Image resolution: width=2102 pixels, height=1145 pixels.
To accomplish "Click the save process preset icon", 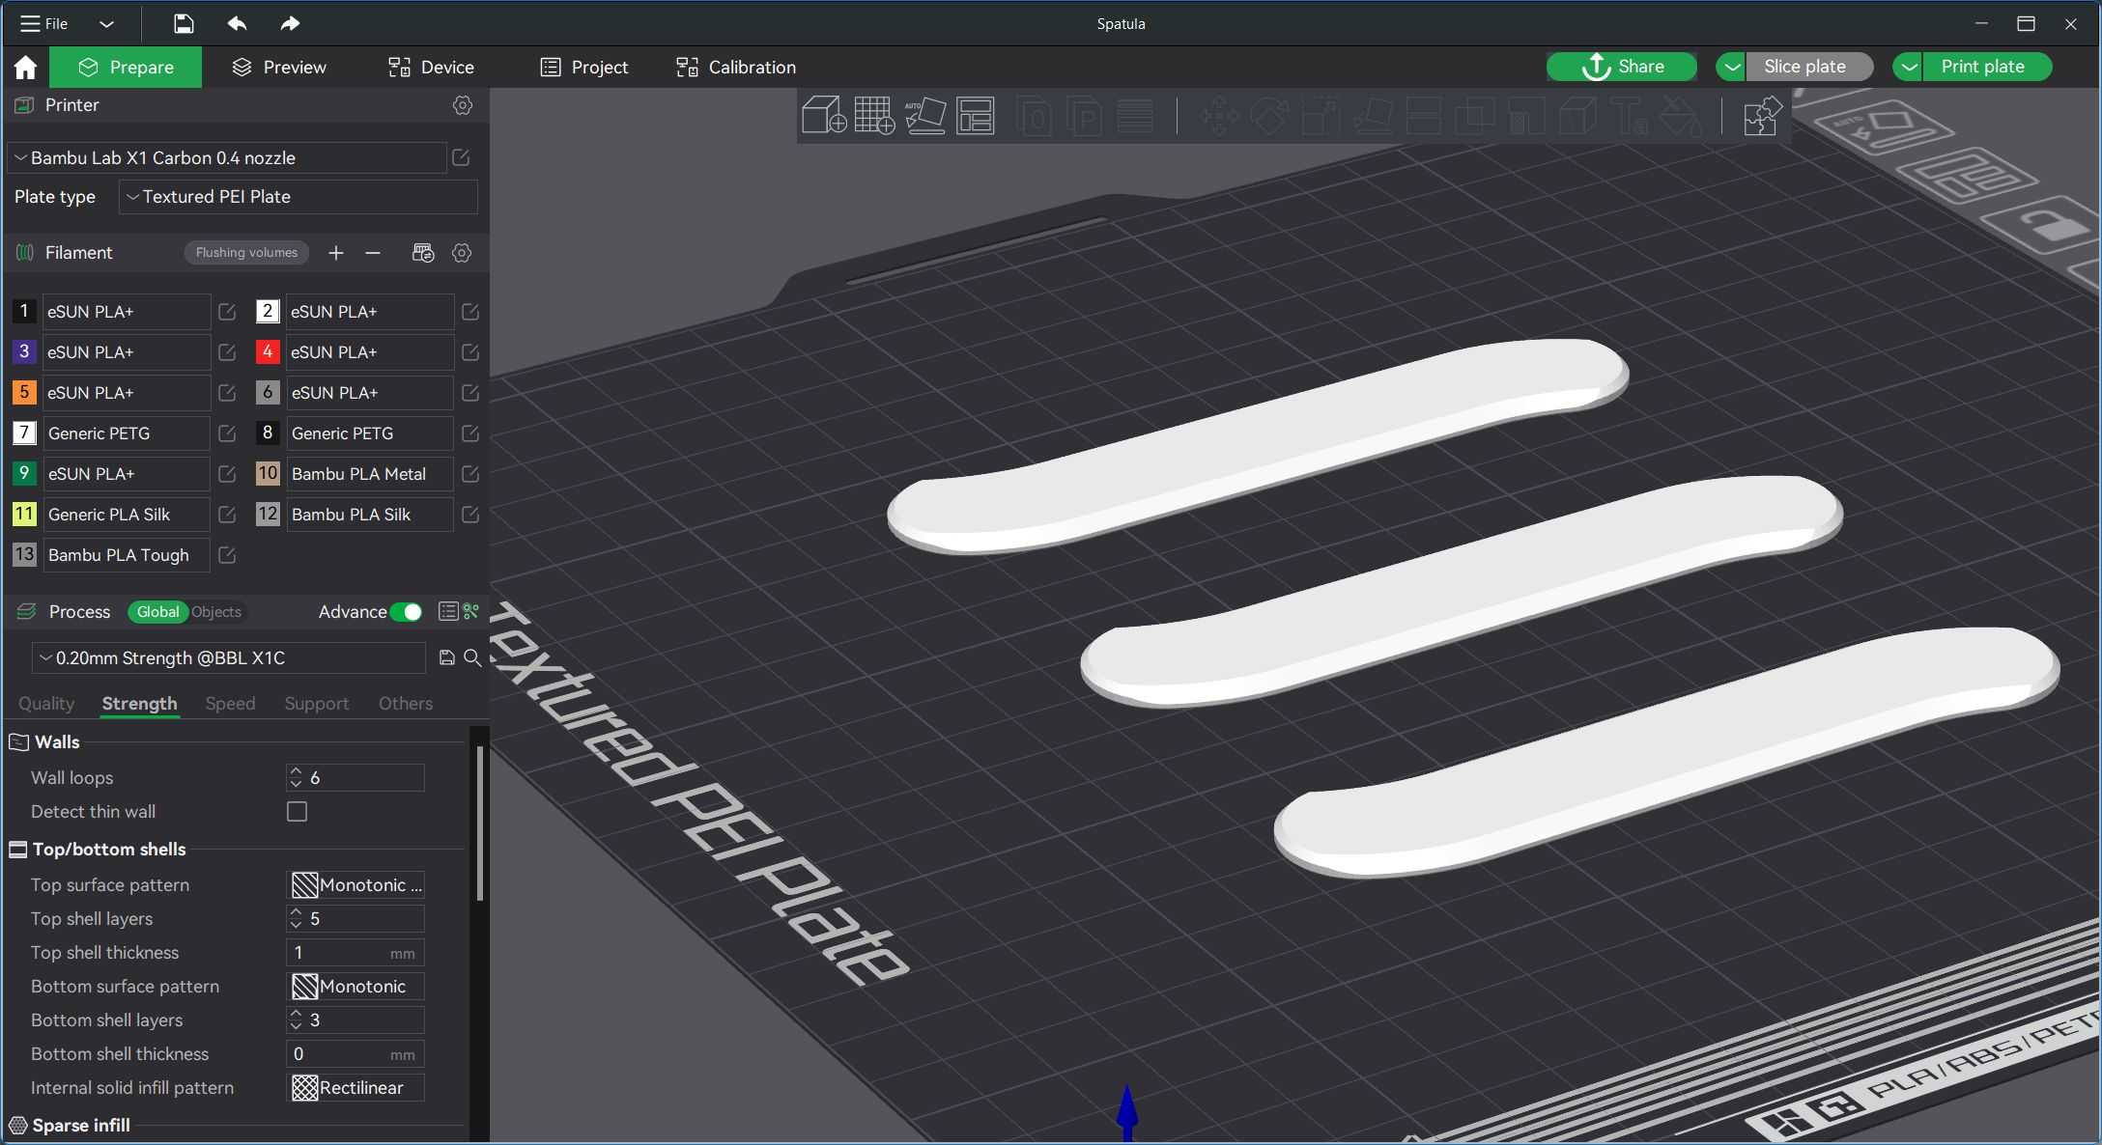I will click(446, 657).
